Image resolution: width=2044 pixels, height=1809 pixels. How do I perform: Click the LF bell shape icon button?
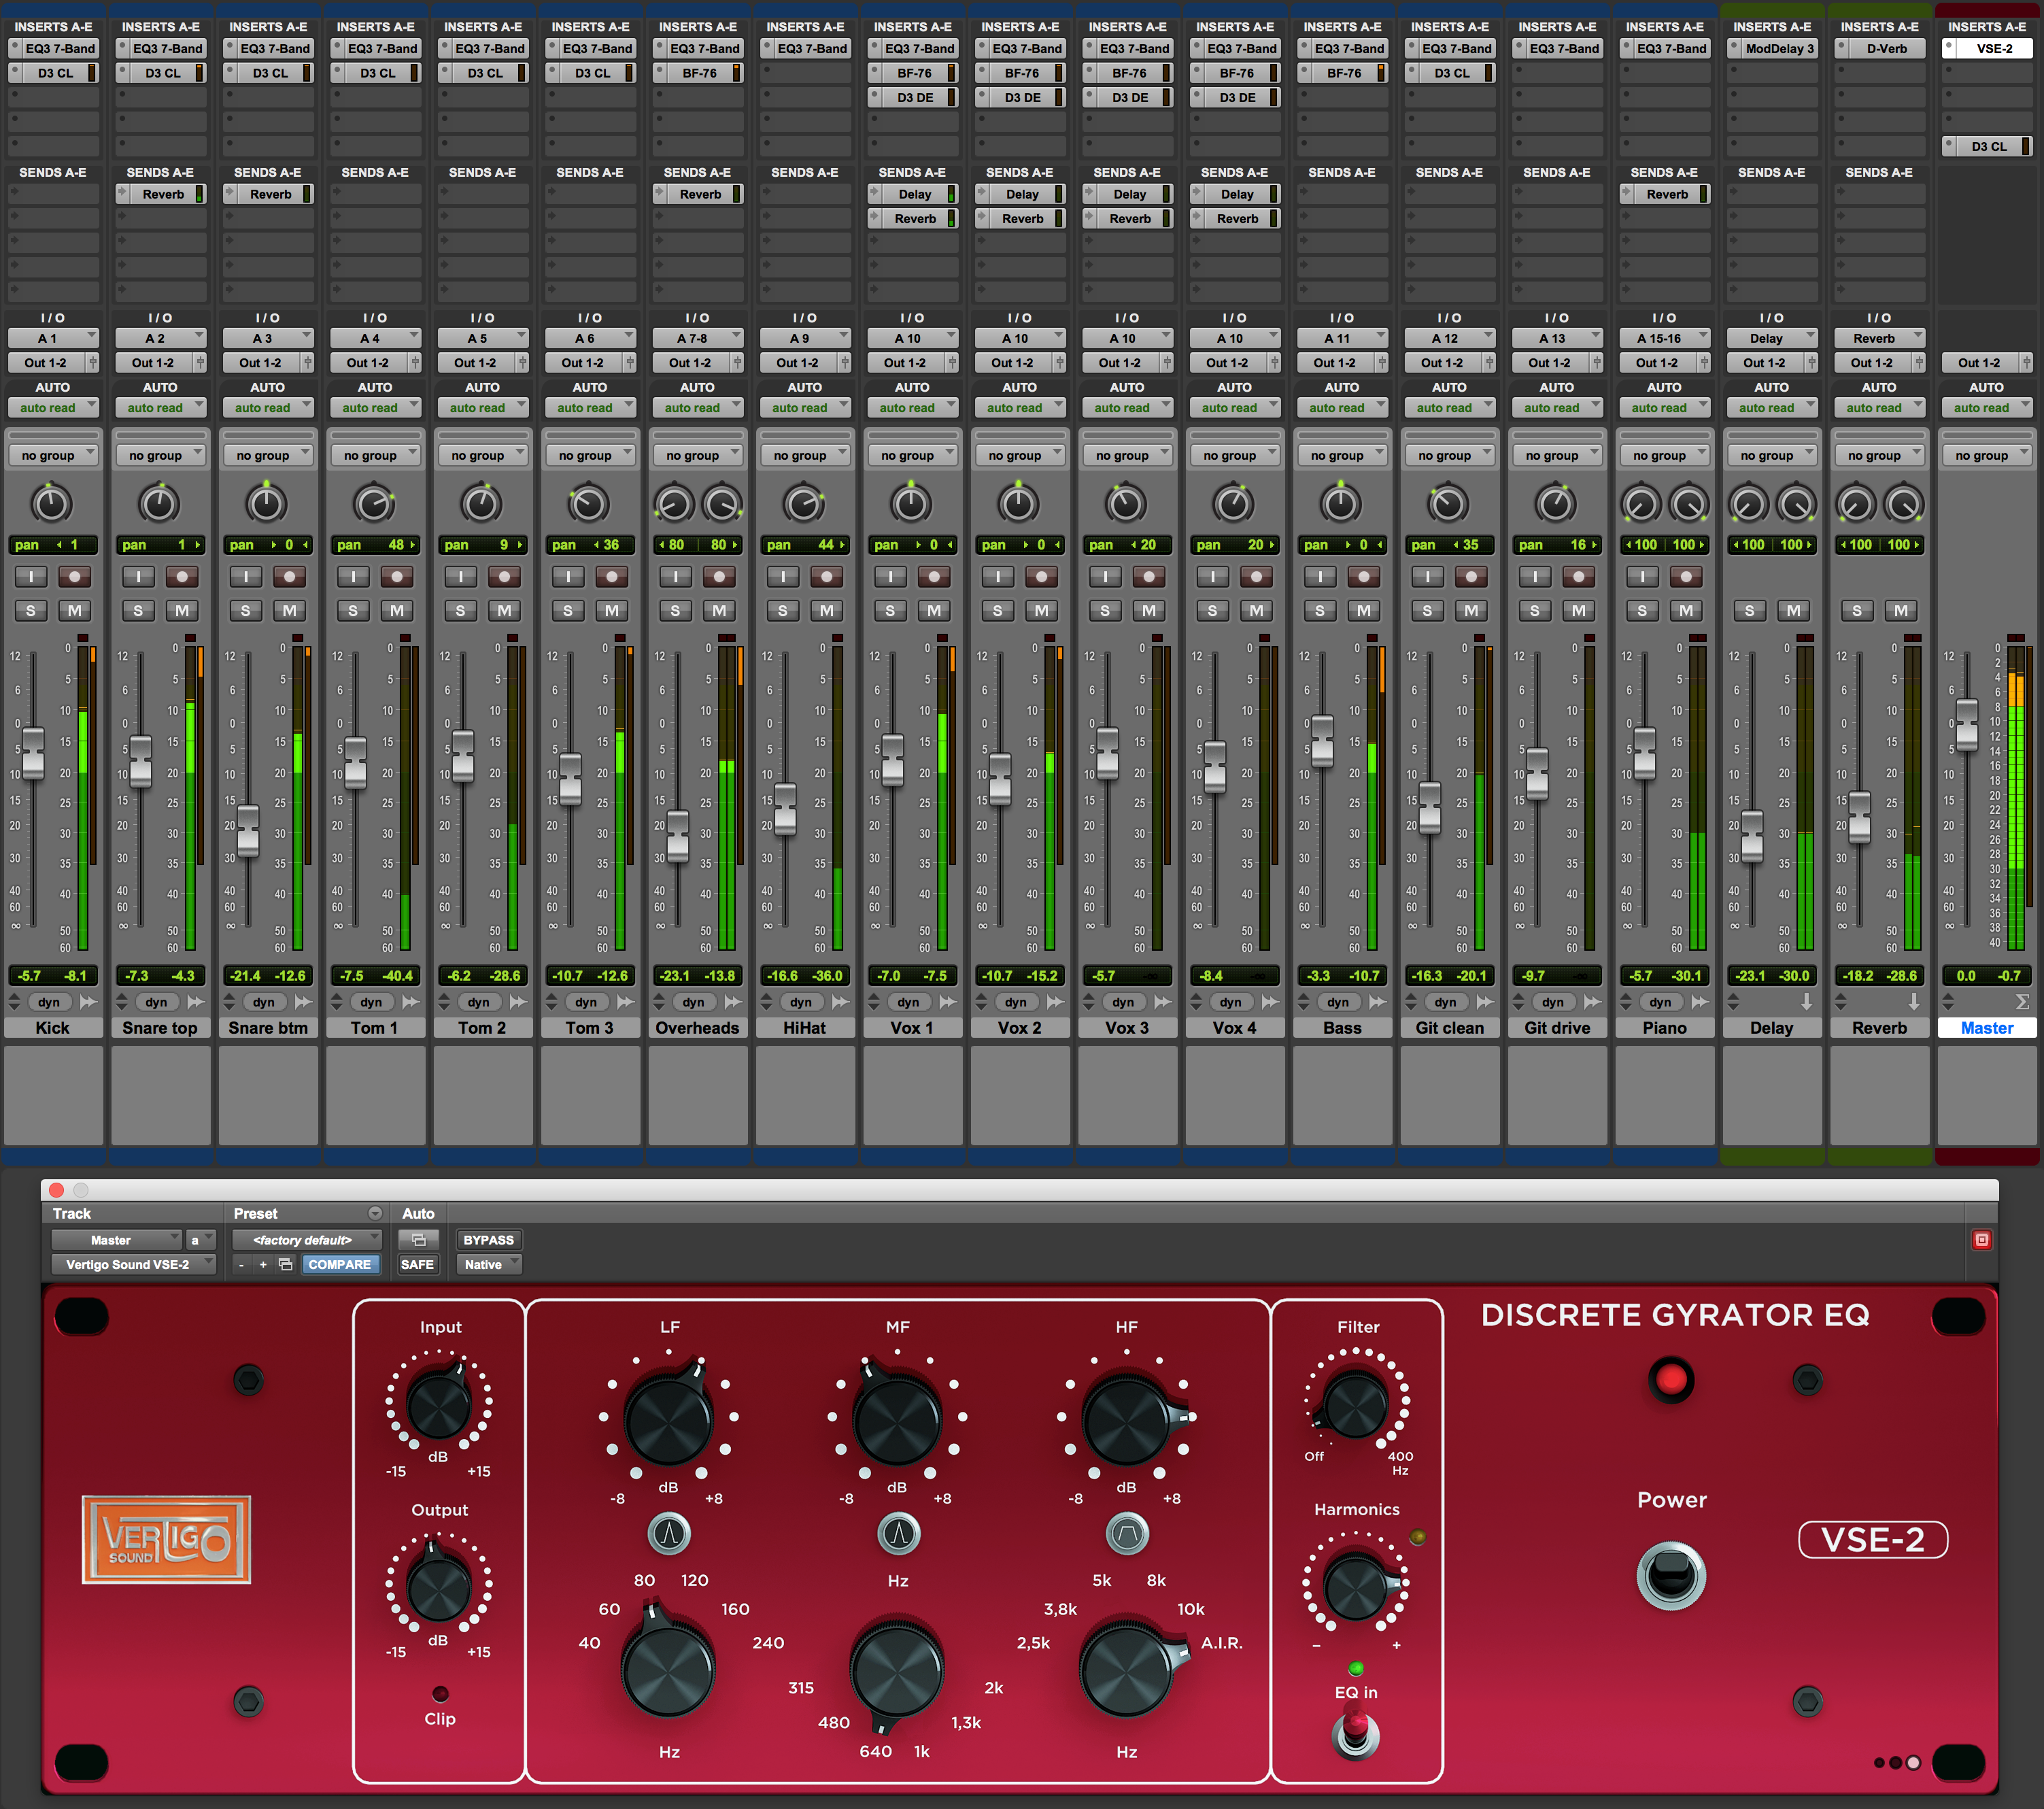[x=669, y=1533]
